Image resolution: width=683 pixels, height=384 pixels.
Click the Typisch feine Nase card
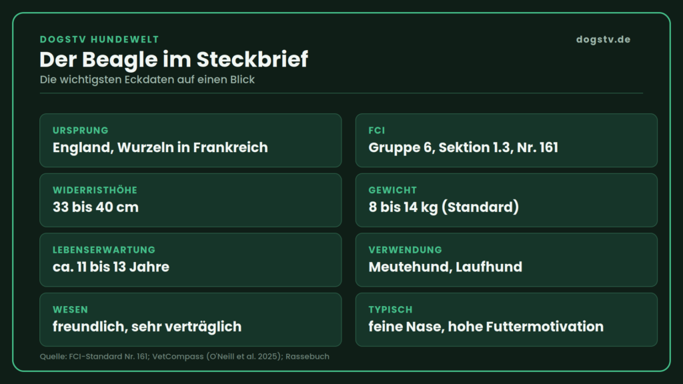(x=506, y=319)
